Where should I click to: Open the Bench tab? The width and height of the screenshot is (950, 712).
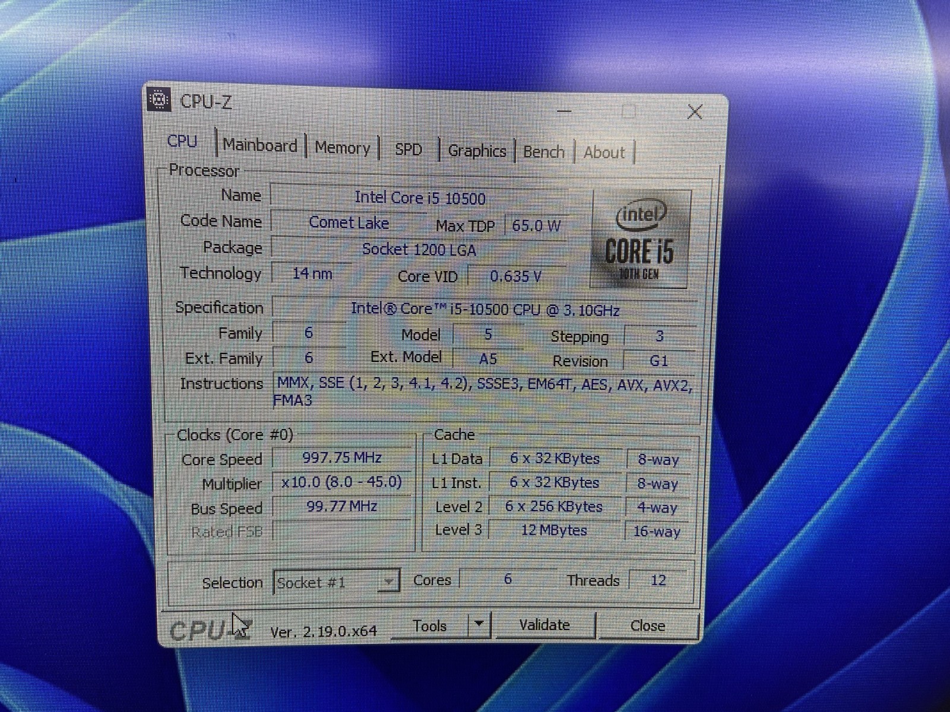pos(543,152)
